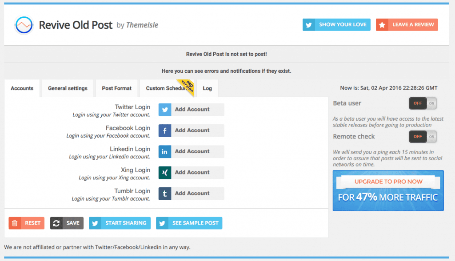
Task: Add Account for Xing
Action: pos(191,173)
